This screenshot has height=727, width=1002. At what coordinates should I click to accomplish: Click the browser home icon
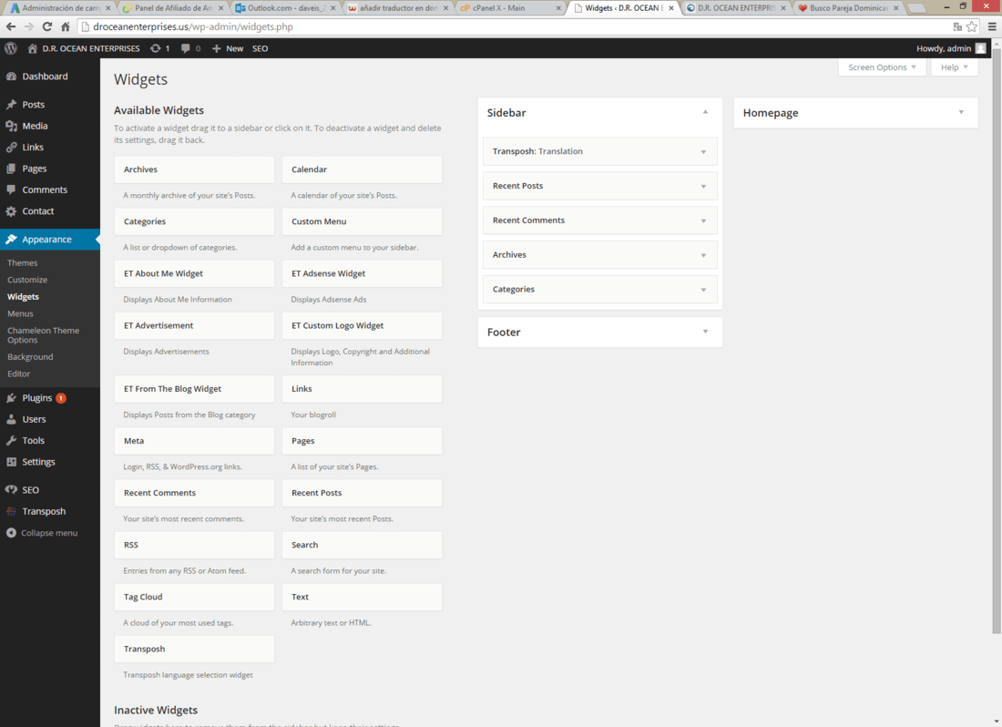click(66, 26)
